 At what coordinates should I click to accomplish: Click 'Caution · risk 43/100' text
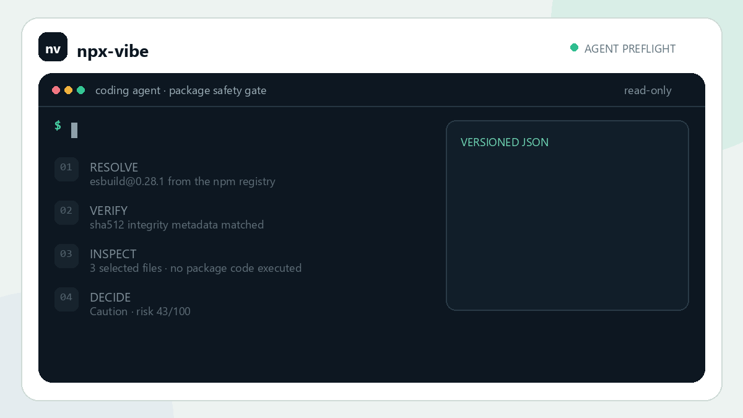point(140,311)
